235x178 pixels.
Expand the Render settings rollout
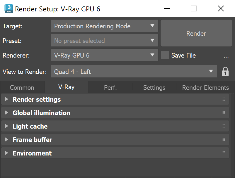(x=6, y=99)
